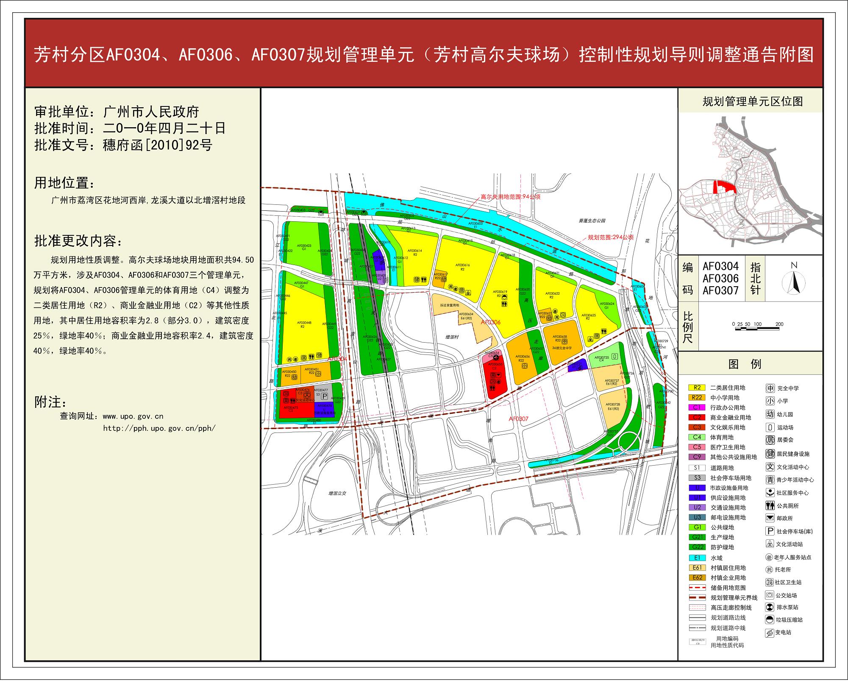Click the red AF0307 unit label on map
Screen dimensions: 848x681
coord(518,419)
